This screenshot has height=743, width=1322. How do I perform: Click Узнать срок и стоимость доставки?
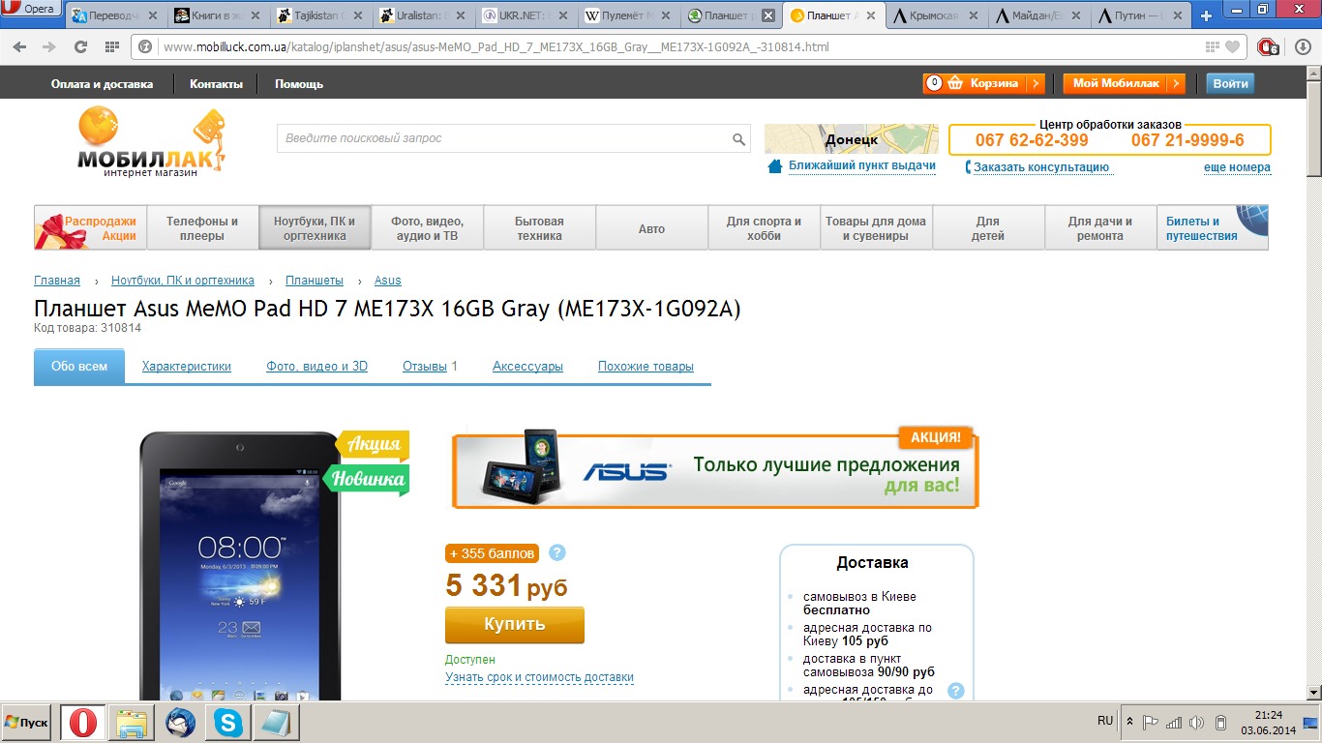click(539, 677)
